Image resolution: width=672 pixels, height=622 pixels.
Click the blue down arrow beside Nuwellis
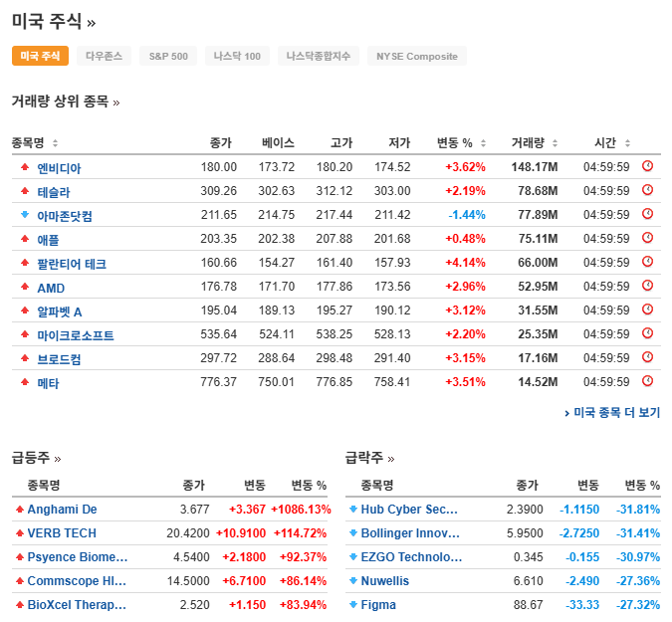353,581
